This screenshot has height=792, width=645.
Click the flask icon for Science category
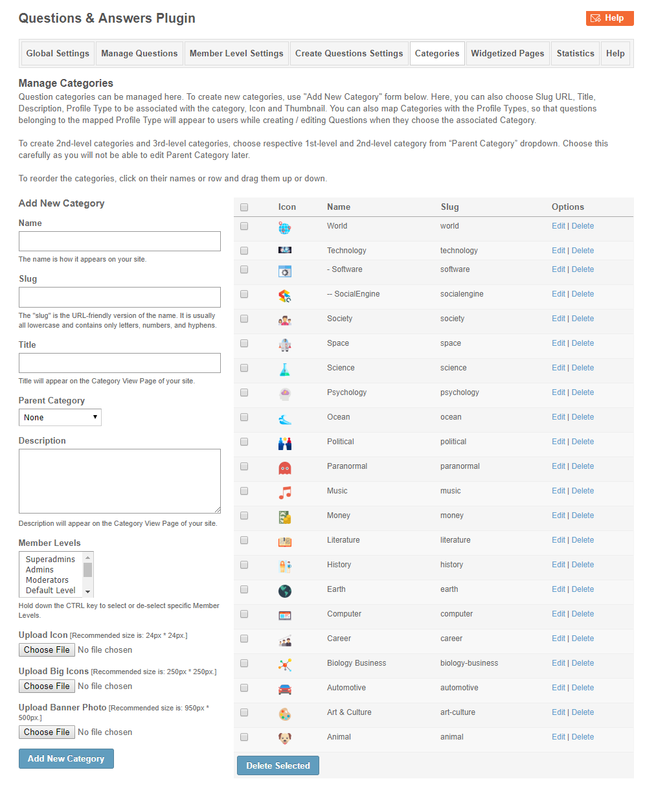284,369
